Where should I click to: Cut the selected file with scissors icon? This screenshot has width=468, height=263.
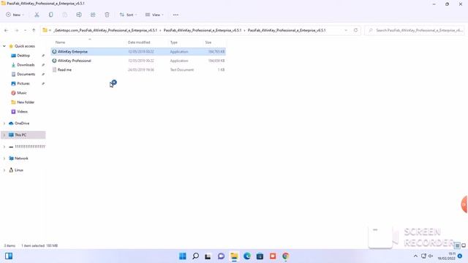(37, 15)
